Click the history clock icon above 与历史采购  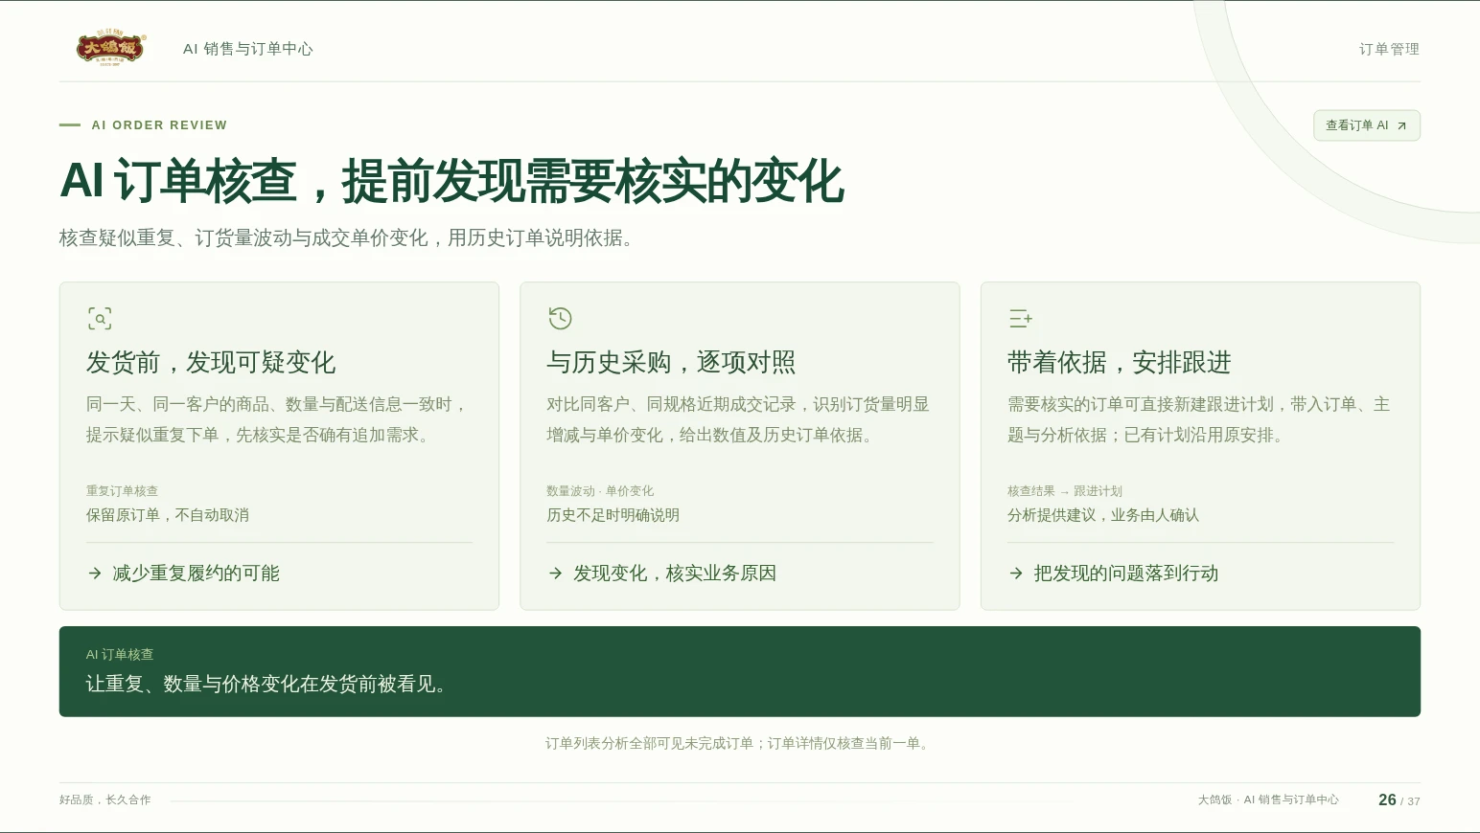[560, 318]
